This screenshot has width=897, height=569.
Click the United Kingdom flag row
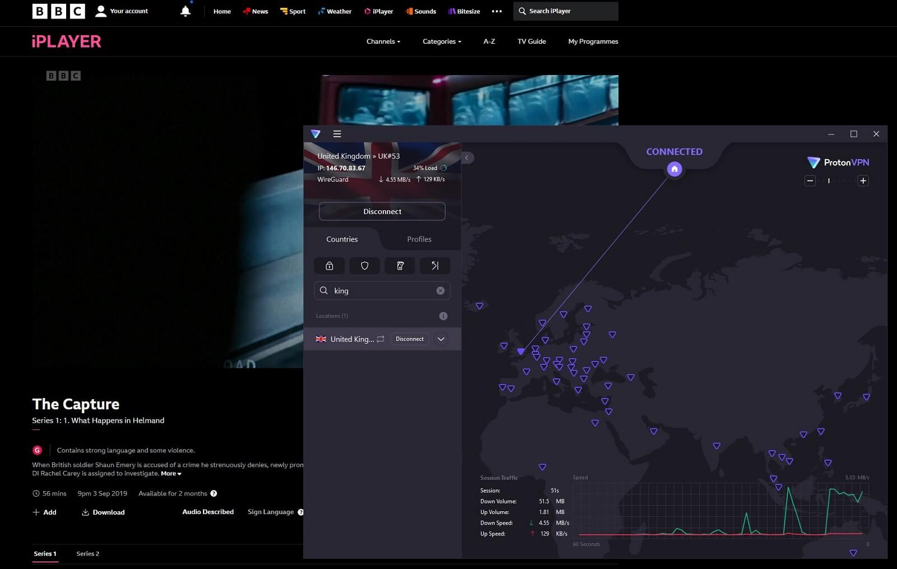(382, 339)
